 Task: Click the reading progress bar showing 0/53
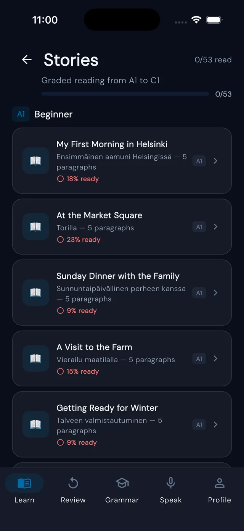125,94
